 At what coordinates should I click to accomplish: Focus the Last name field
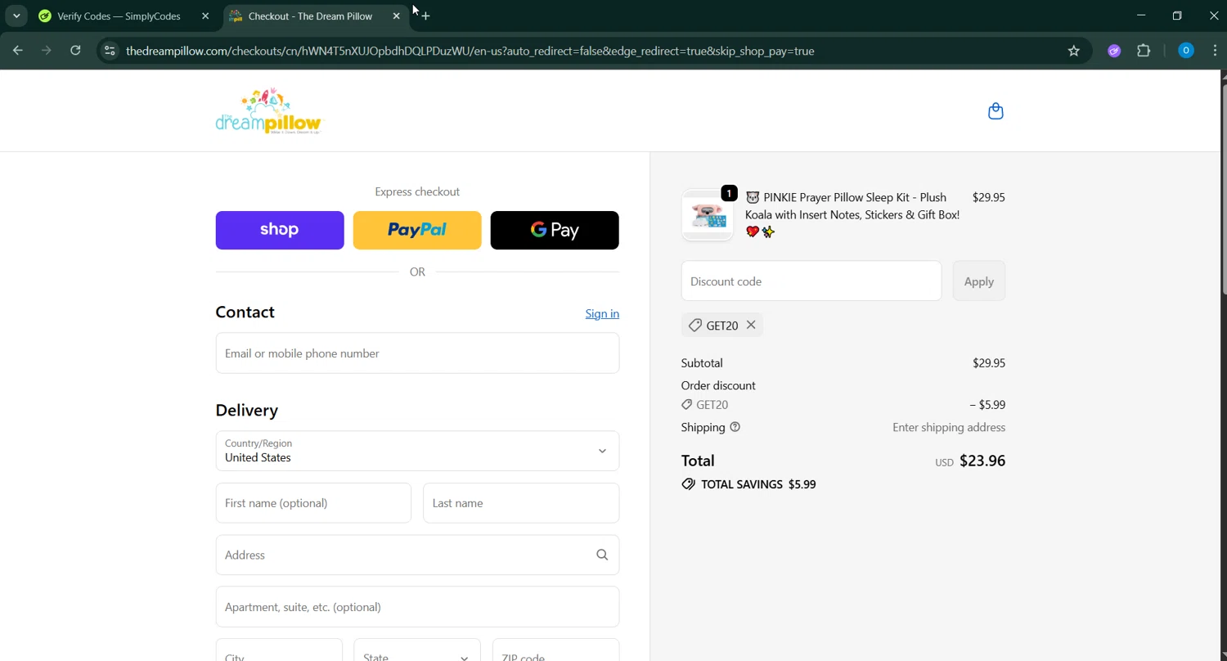pyautogui.click(x=521, y=503)
